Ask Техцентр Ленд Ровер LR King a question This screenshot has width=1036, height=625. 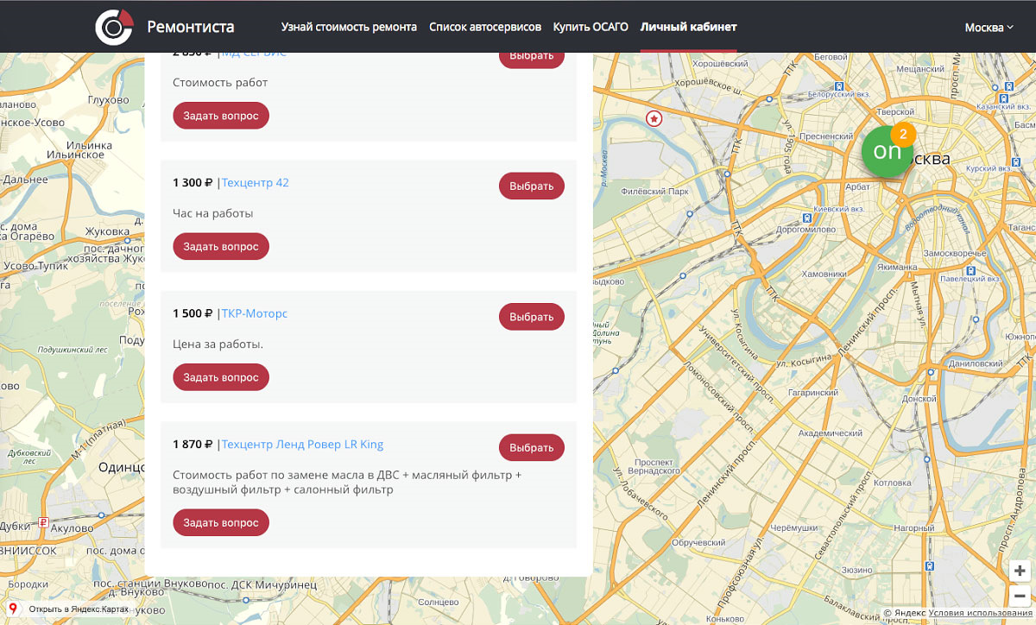[x=221, y=522]
